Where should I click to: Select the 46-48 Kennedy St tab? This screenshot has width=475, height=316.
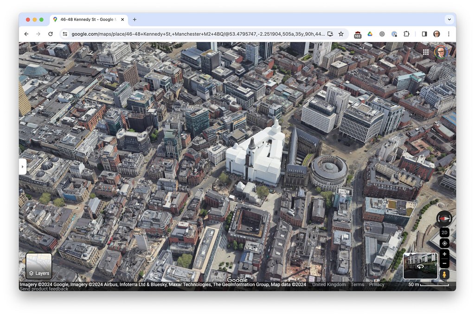click(x=87, y=19)
